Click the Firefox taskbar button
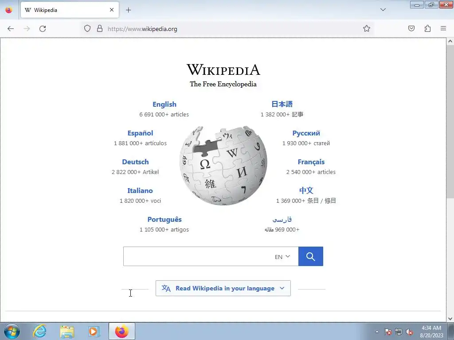The height and width of the screenshot is (340, 454). tap(121, 331)
